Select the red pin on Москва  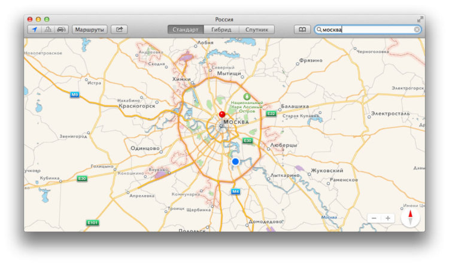(222, 114)
